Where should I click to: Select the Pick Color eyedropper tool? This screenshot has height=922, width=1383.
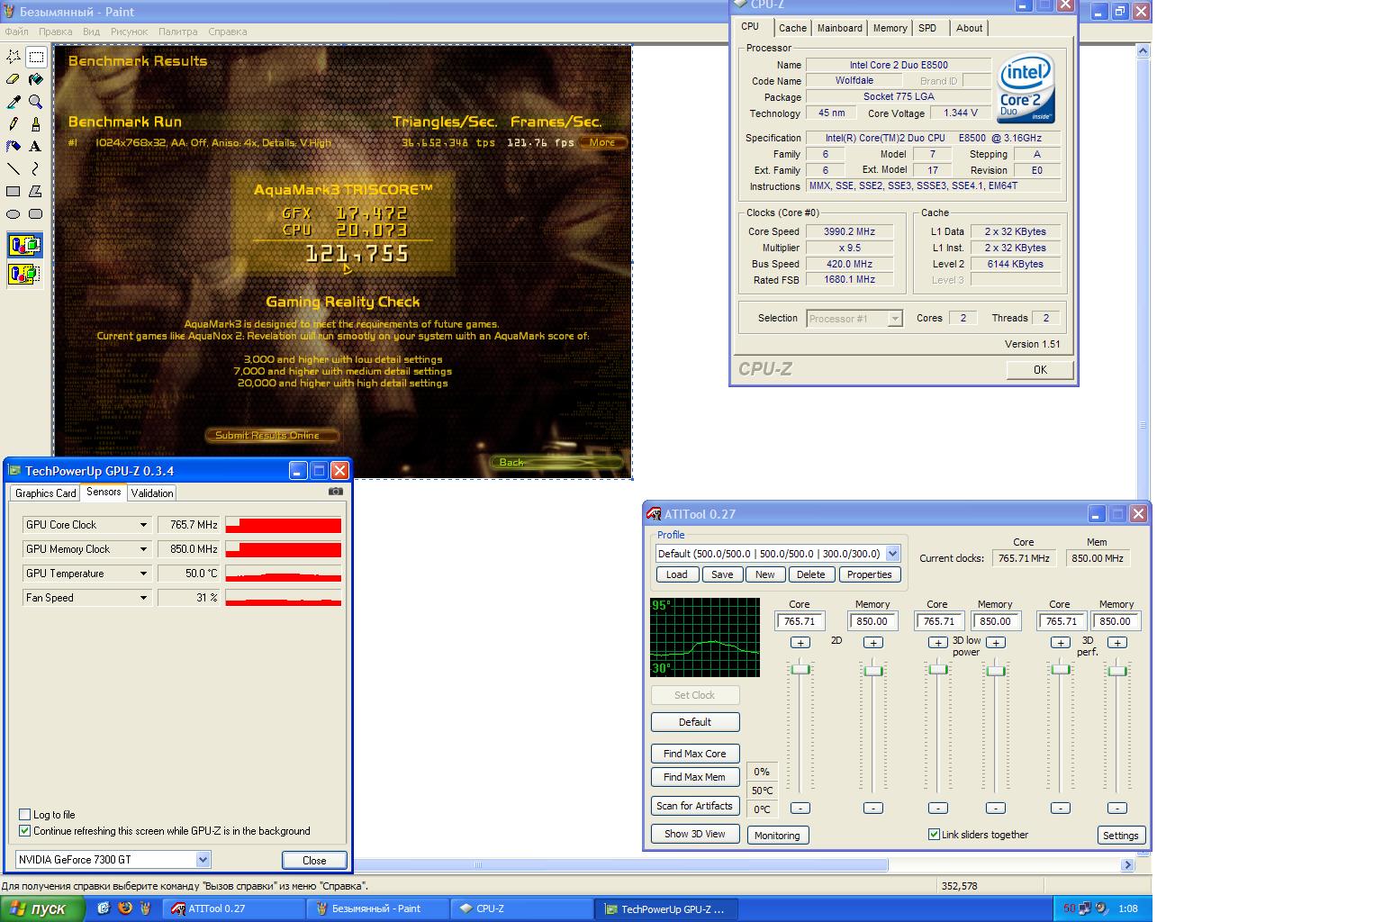click(x=14, y=102)
